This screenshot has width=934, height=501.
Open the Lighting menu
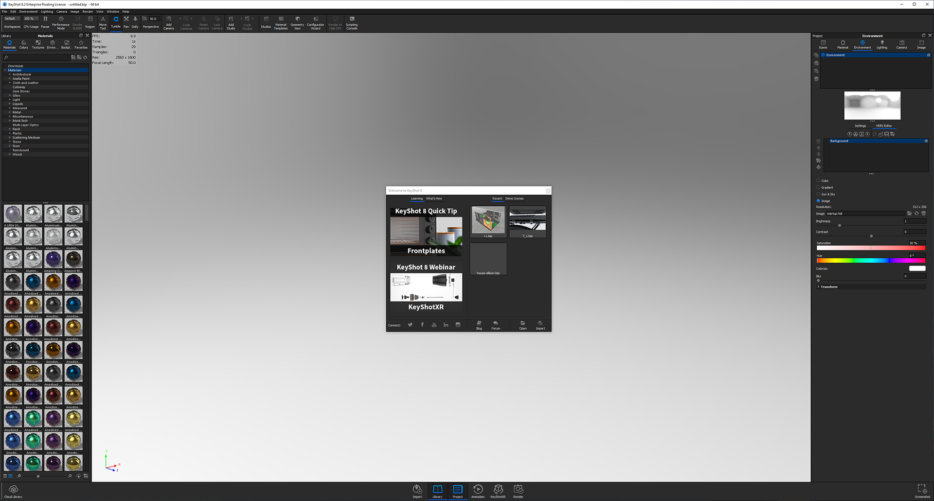click(x=47, y=11)
